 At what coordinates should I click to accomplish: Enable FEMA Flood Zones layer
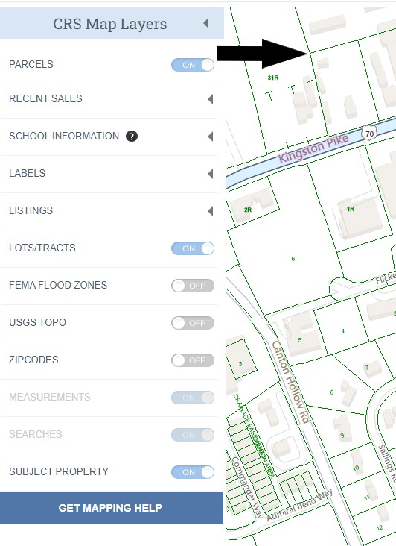tap(193, 286)
